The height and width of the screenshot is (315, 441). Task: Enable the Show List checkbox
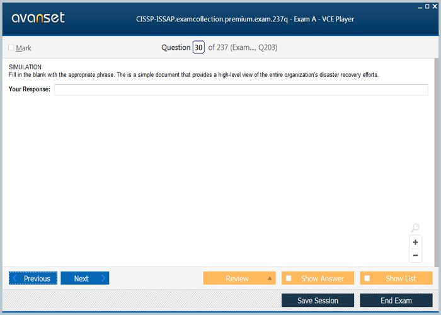[x=367, y=278]
